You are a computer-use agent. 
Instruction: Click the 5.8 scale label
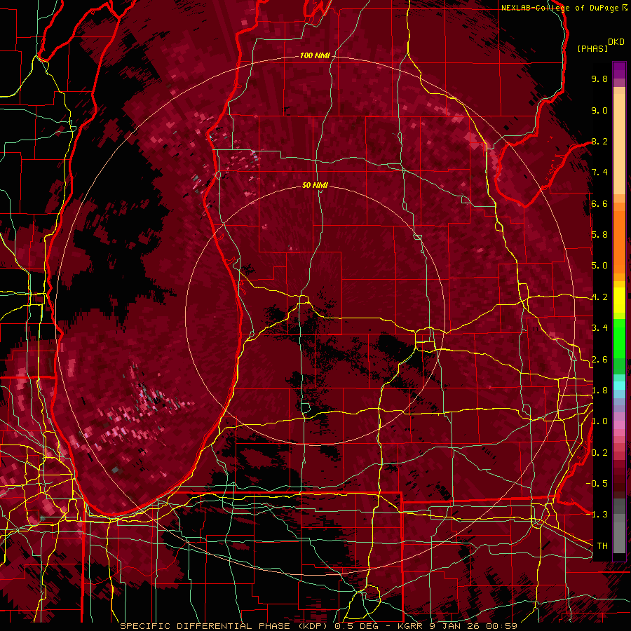point(599,235)
